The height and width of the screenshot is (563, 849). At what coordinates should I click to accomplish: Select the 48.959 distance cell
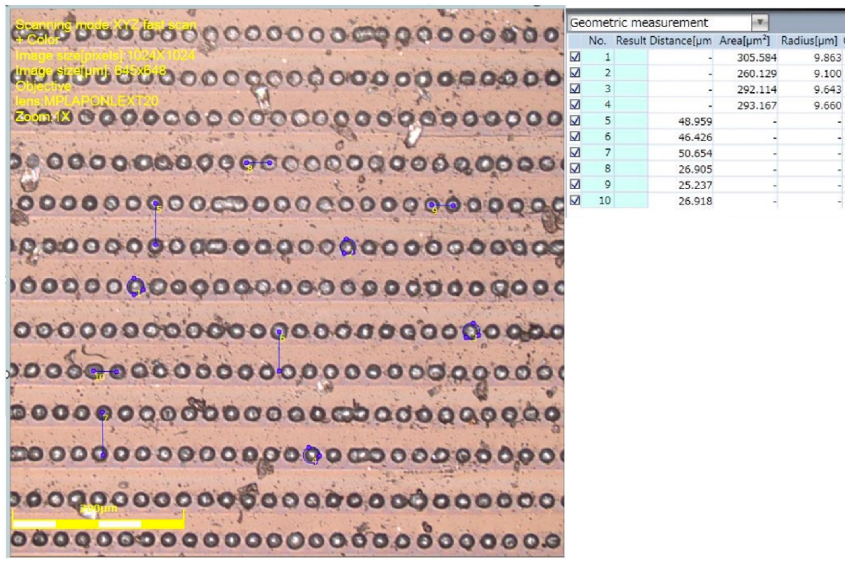[695, 121]
